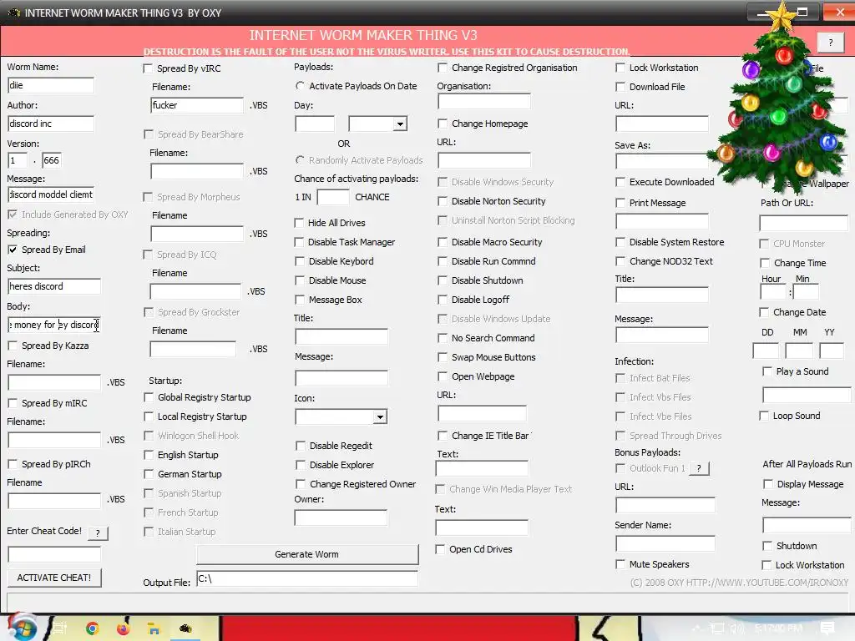855x641 pixels.
Task: Enable the Loop Sound checkbox
Action: (x=764, y=416)
